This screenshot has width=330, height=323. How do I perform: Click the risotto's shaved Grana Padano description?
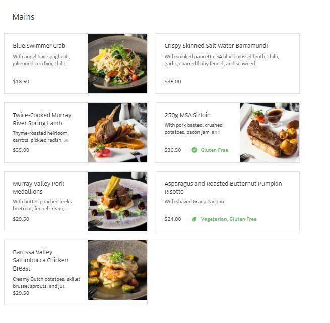pos(194,202)
